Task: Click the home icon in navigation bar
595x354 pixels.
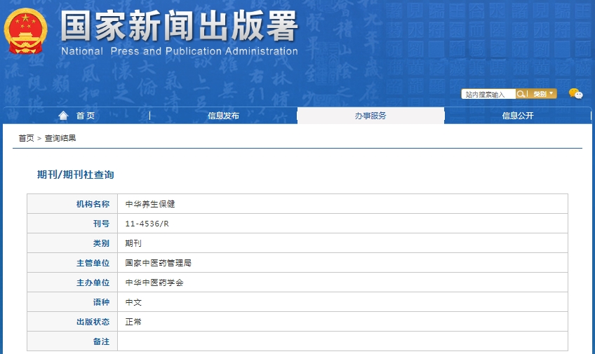Action: point(64,116)
